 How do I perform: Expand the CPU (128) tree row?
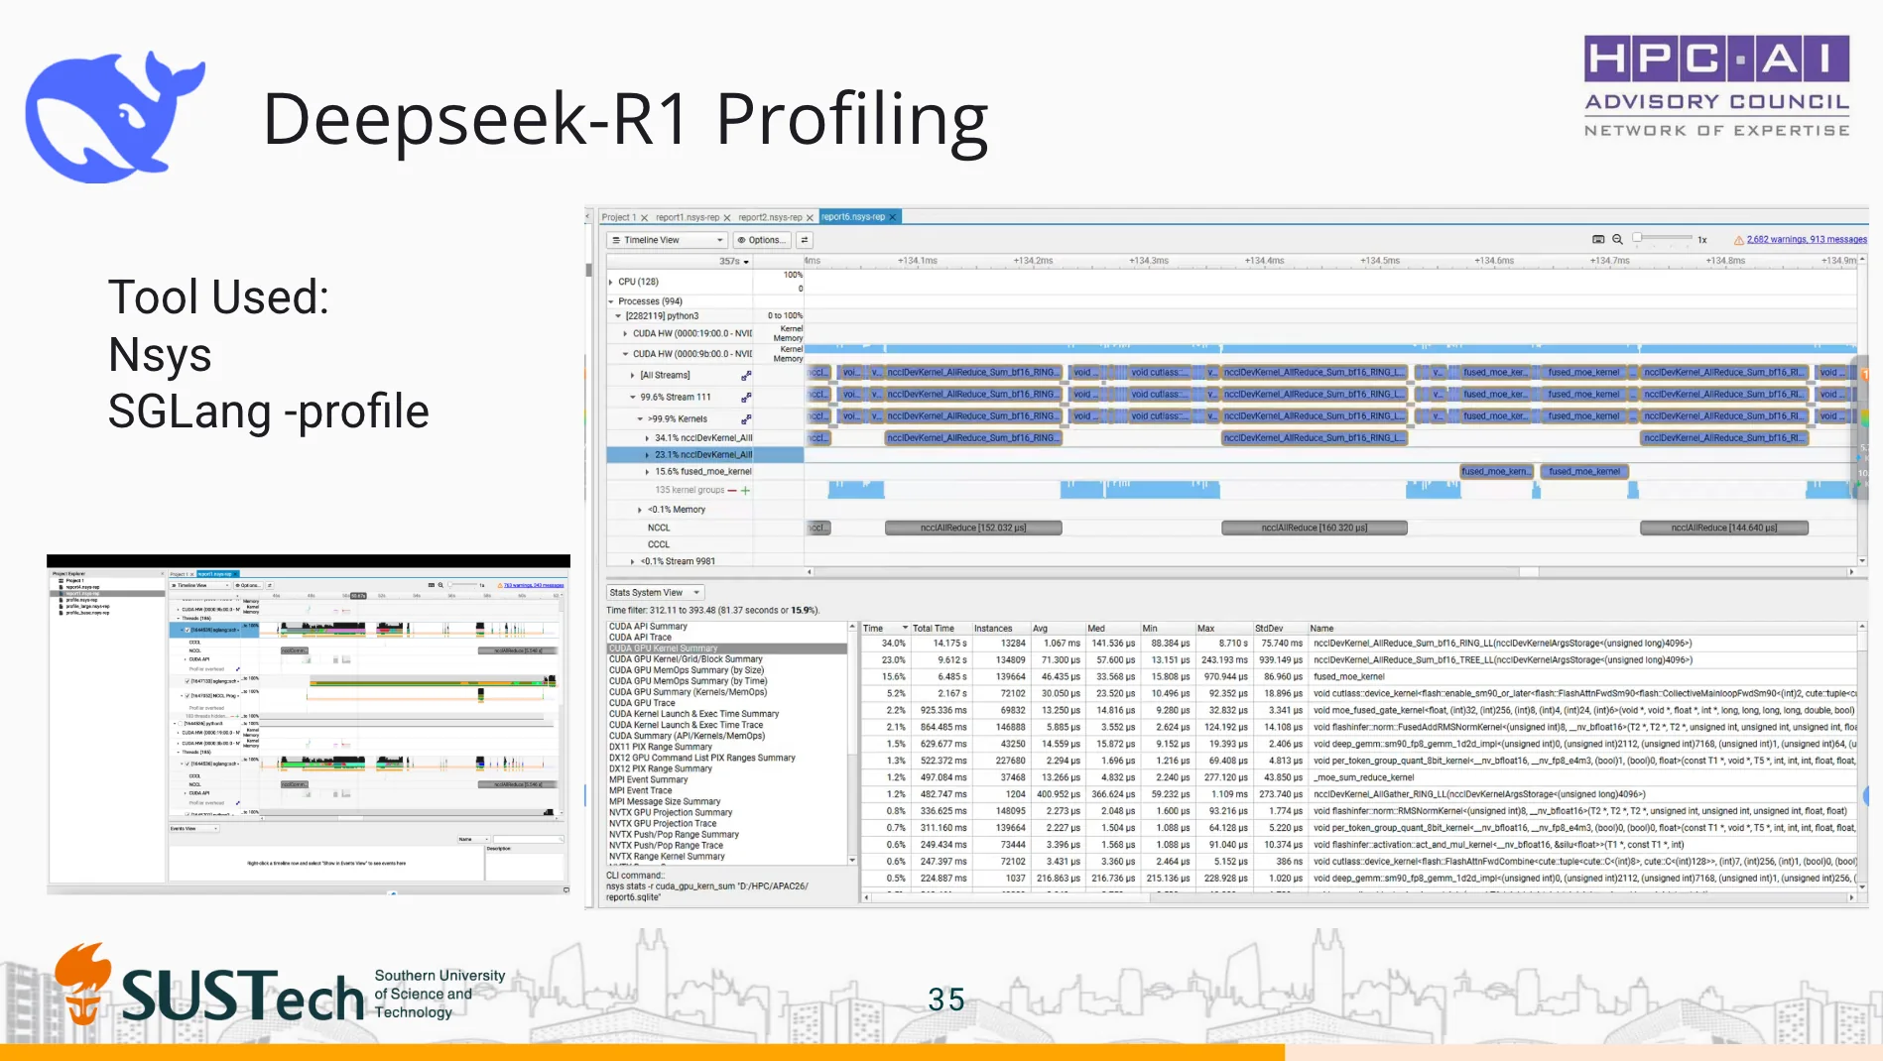pos(611,283)
